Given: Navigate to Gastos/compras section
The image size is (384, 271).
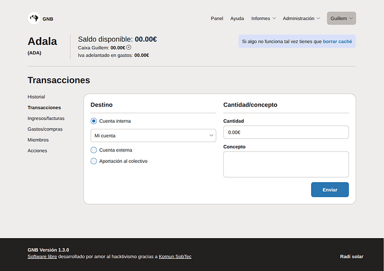Looking at the screenshot, I should pos(45,129).
